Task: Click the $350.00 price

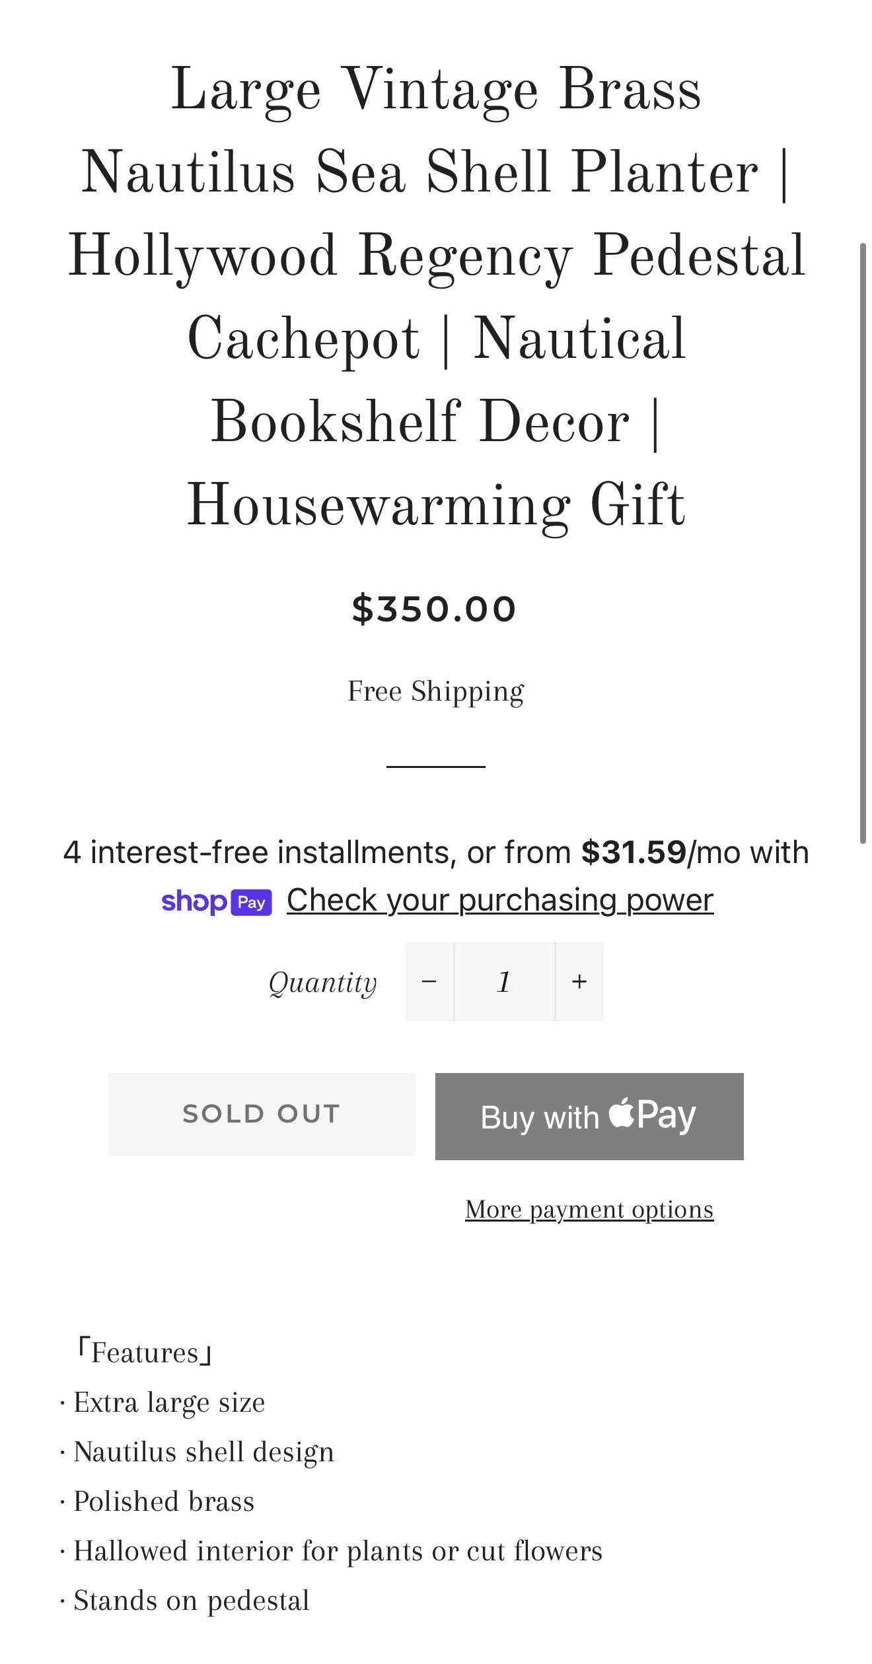Action: 434,609
